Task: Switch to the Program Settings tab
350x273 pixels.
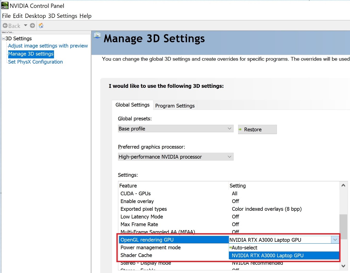Action: pyautogui.click(x=175, y=106)
